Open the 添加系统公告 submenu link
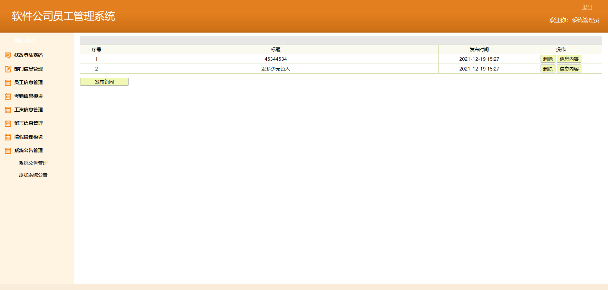Viewport: 608px width, 290px height. coord(33,175)
